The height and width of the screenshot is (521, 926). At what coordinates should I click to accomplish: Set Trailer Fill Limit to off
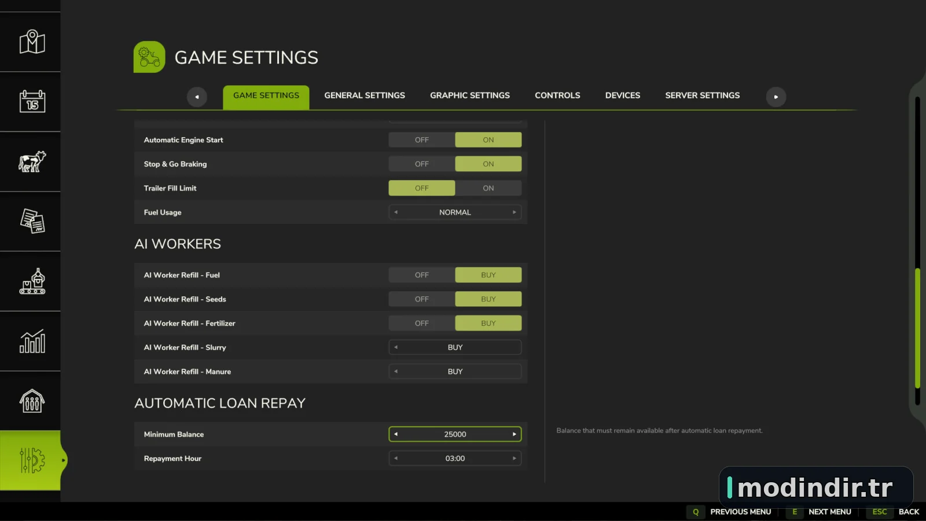click(422, 188)
